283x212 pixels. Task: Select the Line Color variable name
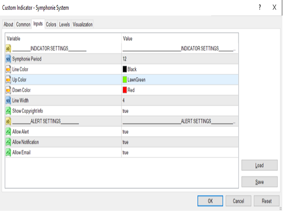(20, 69)
